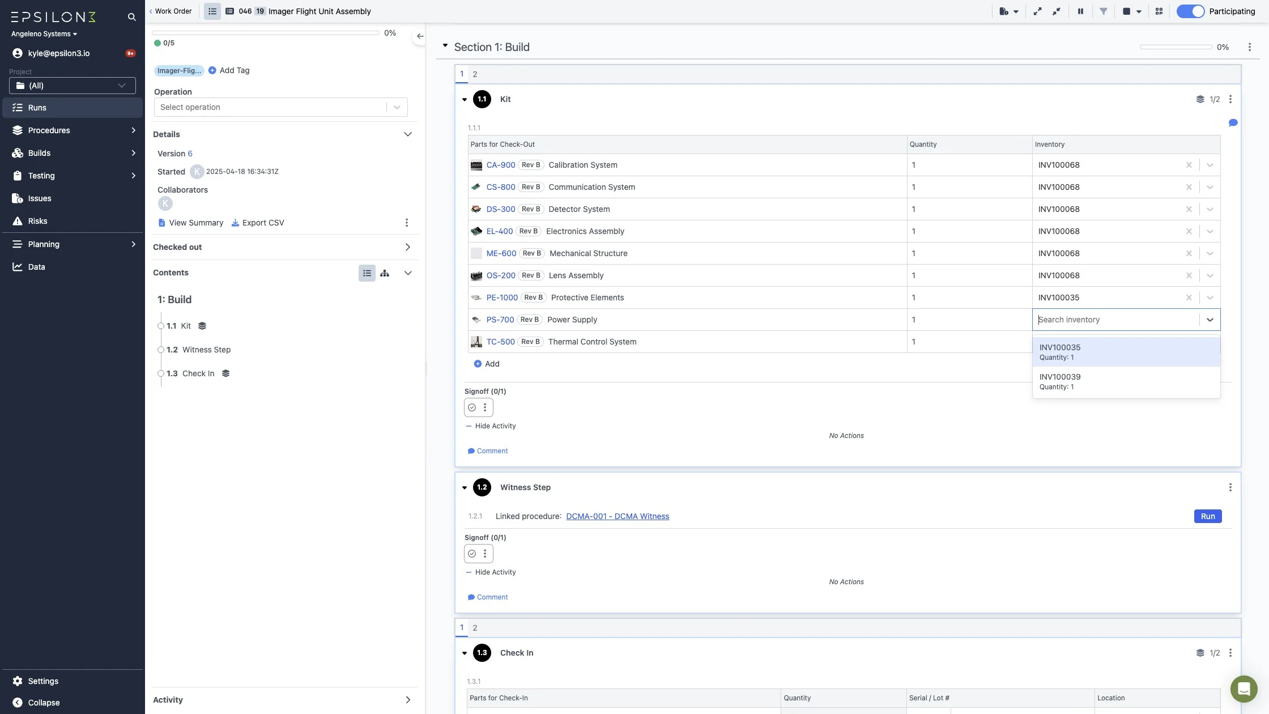Click the run progress bar at 0%
Viewport: 1269px width, 714px height.
(266, 33)
